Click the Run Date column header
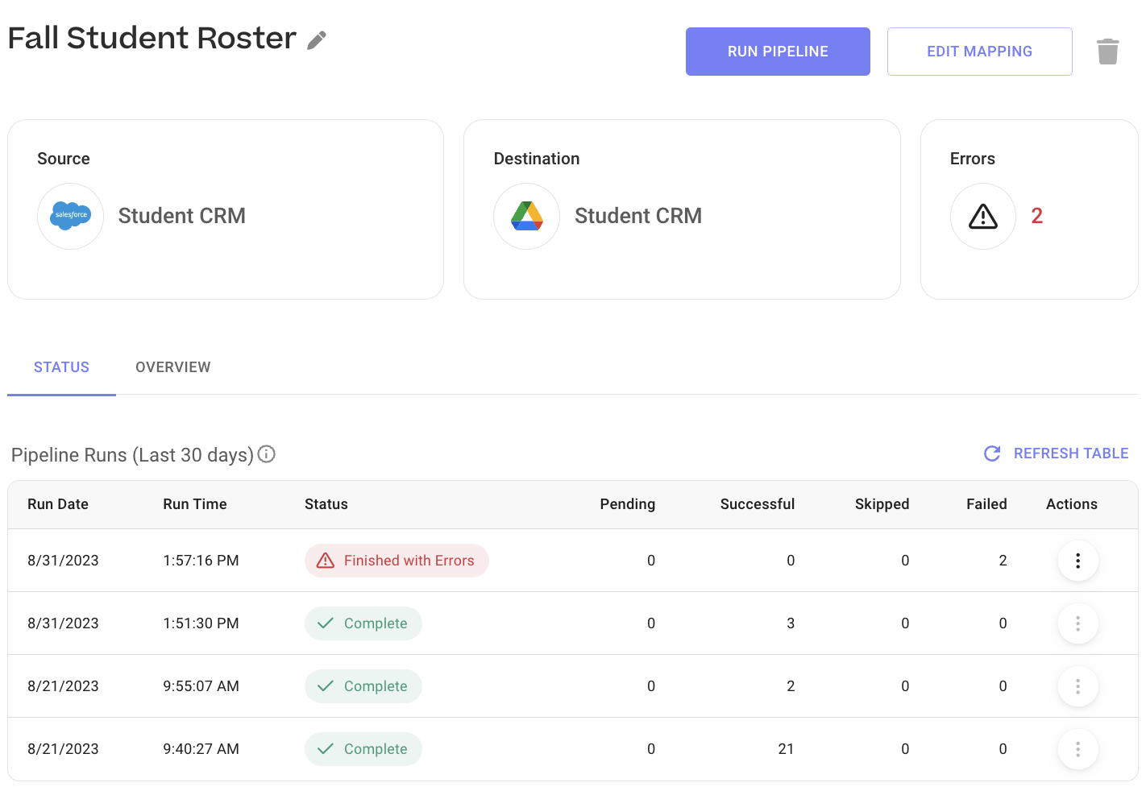Image resolution: width=1146 pixels, height=791 pixels. click(58, 504)
